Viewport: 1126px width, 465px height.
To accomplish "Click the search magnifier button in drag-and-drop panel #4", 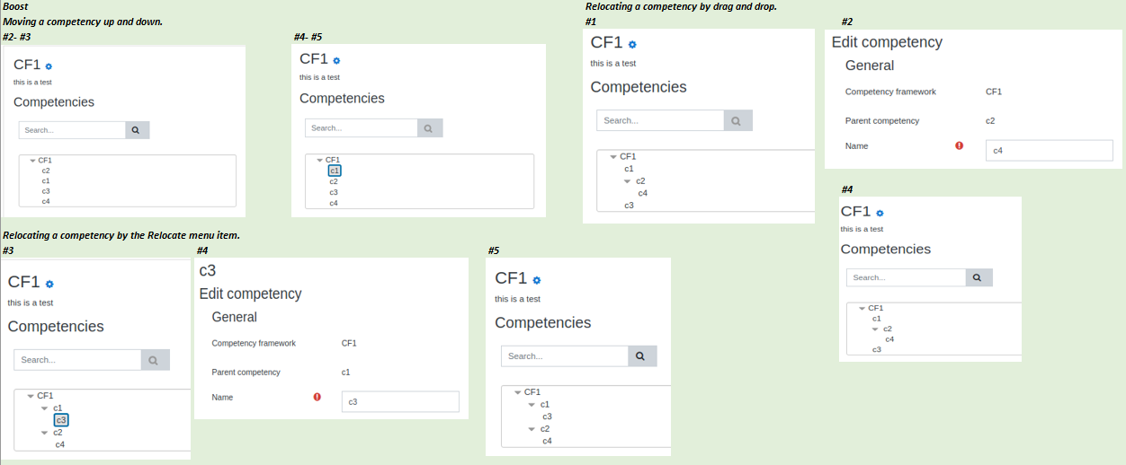I will pyautogui.click(x=979, y=278).
